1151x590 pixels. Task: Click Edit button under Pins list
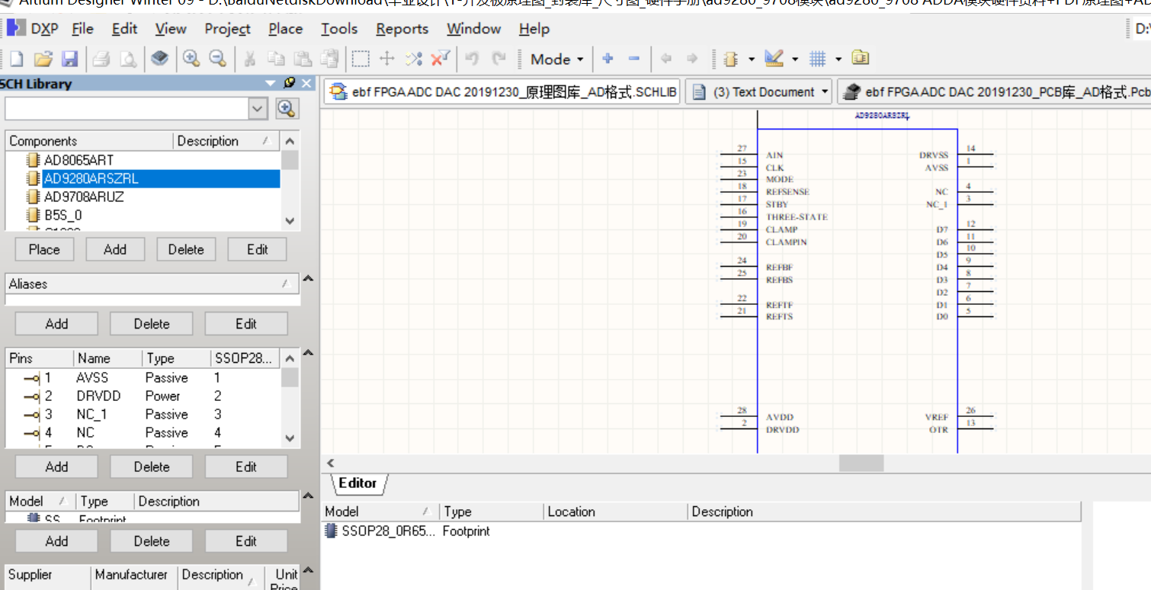coord(246,467)
